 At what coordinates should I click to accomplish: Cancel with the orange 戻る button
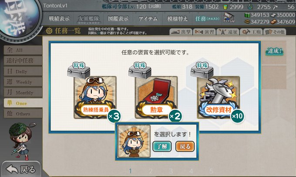coord(185,146)
